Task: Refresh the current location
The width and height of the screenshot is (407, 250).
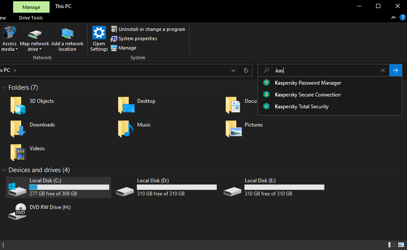Action: pyautogui.click(x=246, y=70)
